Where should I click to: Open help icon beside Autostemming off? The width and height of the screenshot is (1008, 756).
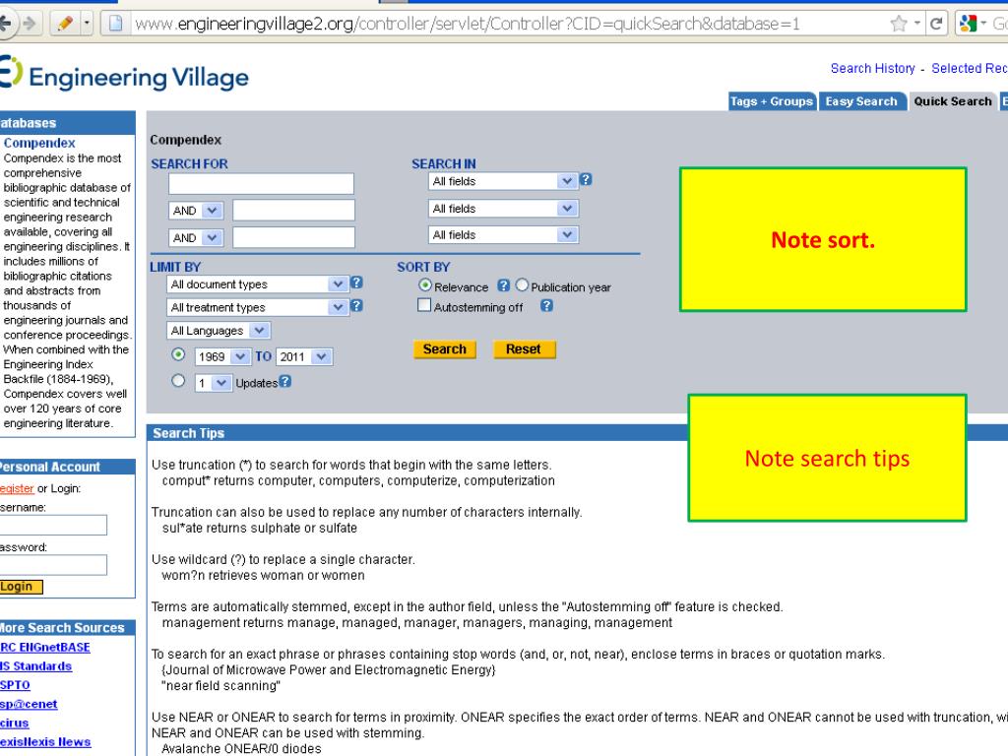(x=546, y=306)
